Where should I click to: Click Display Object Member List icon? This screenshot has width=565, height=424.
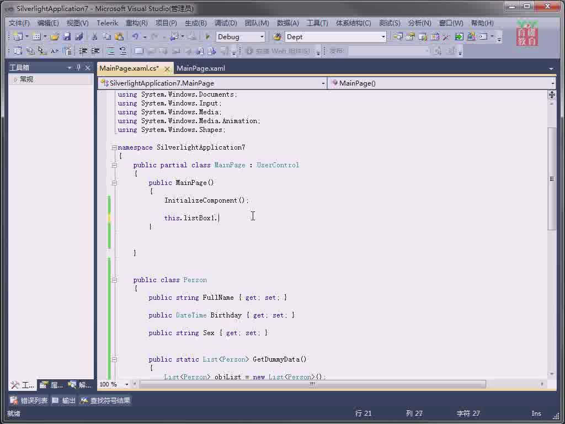coord(18,51)
